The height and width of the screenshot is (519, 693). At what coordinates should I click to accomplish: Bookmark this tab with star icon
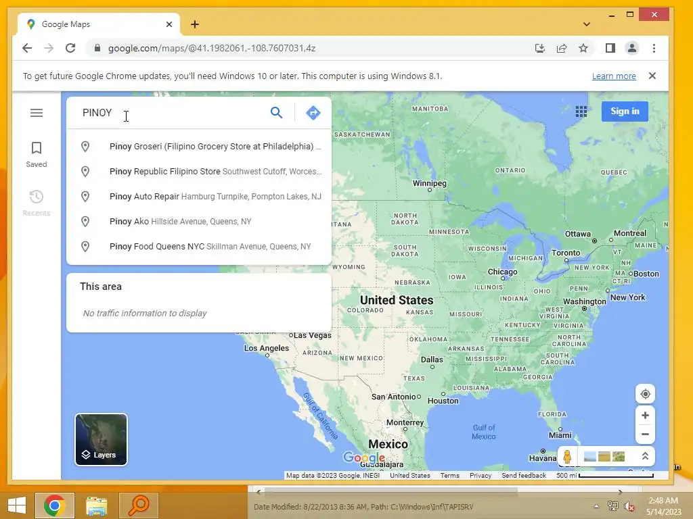tap(583, 48)
